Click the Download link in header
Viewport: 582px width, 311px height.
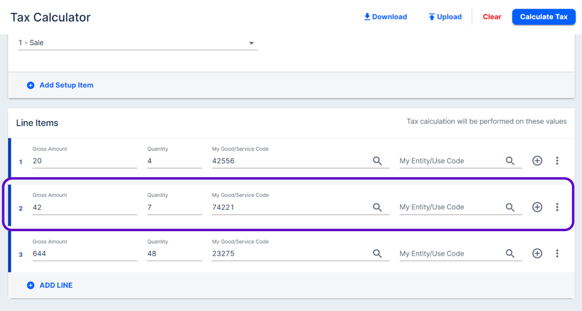click(x=385, y=17)
